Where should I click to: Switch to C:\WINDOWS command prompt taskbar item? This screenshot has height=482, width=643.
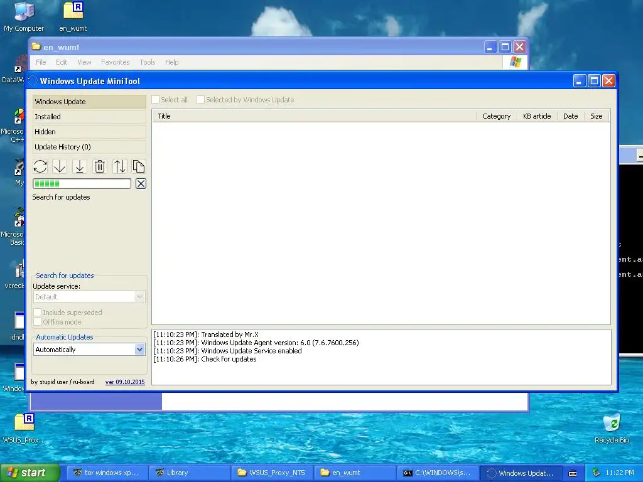(438, 473)
